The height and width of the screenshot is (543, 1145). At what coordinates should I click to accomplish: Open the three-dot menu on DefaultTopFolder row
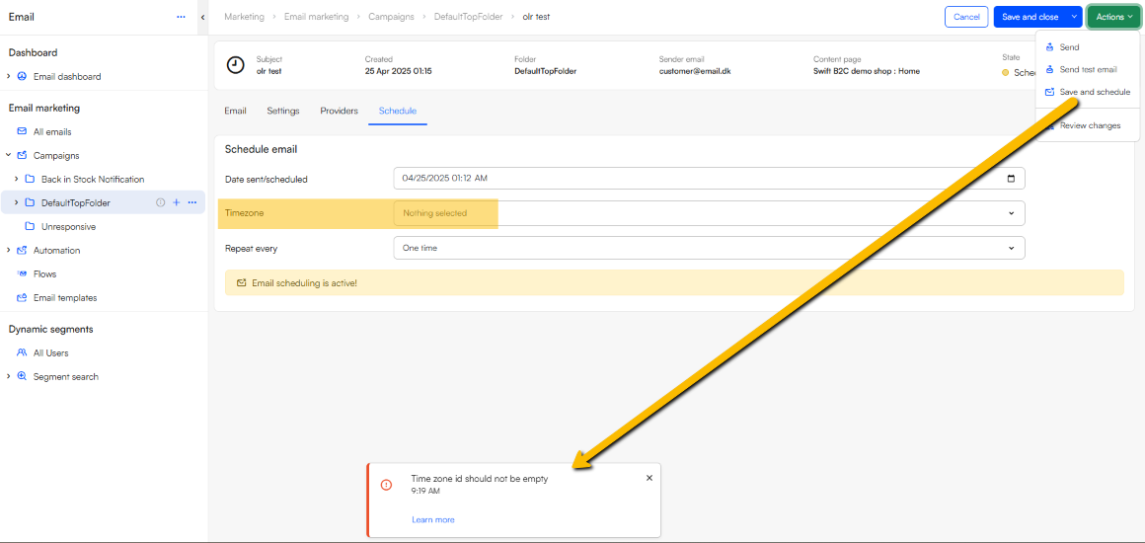point(192,202)
